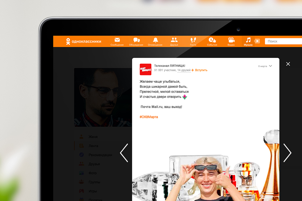The width and height of the screenshot is (302, 201).
Task: Open the #ОК8Марта hashtag
Action: pyautogui.click(x=149, y=117)
